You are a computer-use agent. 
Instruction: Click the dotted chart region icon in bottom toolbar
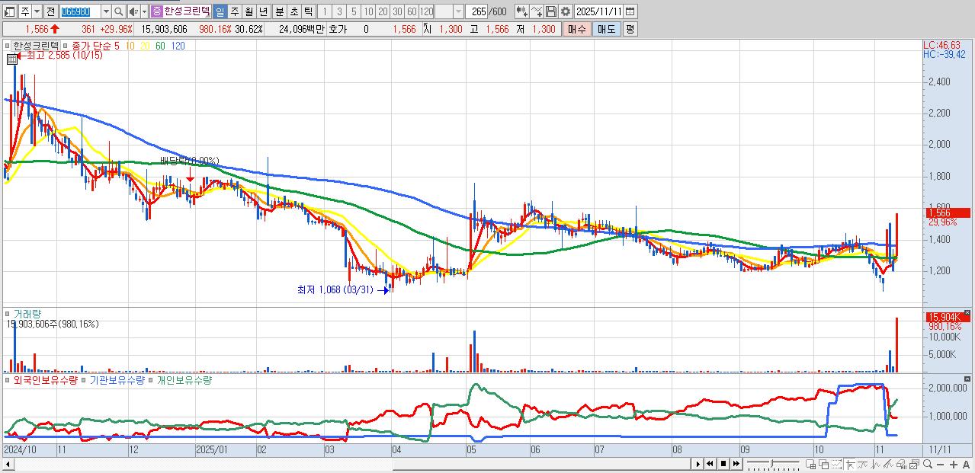[837, 464]
